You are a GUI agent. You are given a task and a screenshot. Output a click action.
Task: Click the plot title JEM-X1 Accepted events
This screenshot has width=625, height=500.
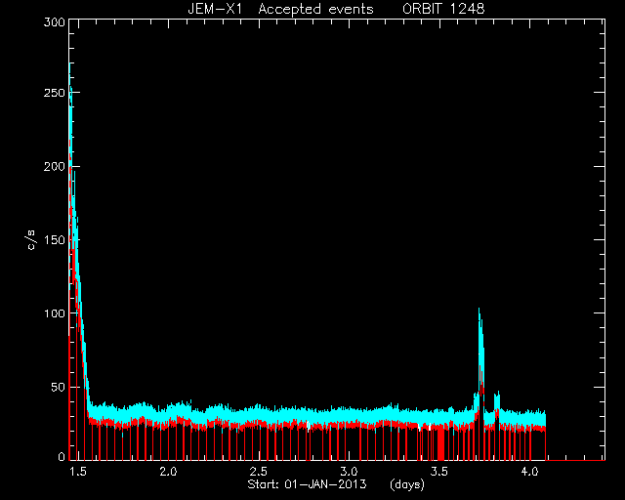[280, 9]
